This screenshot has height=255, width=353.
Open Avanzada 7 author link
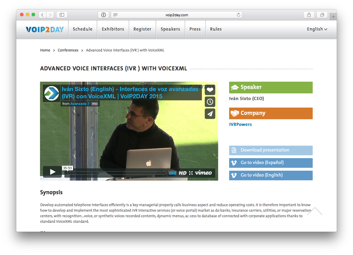80,104
